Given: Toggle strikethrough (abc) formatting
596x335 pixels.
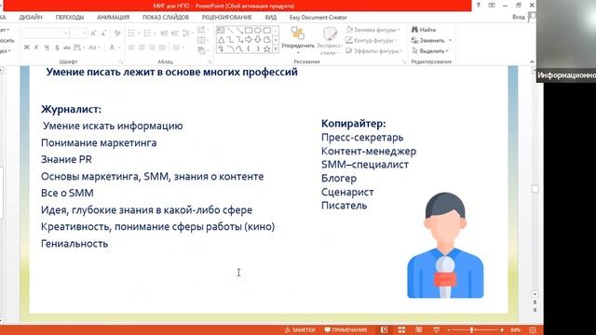Looking at the screenshot, I should click(x=67, y=47).
